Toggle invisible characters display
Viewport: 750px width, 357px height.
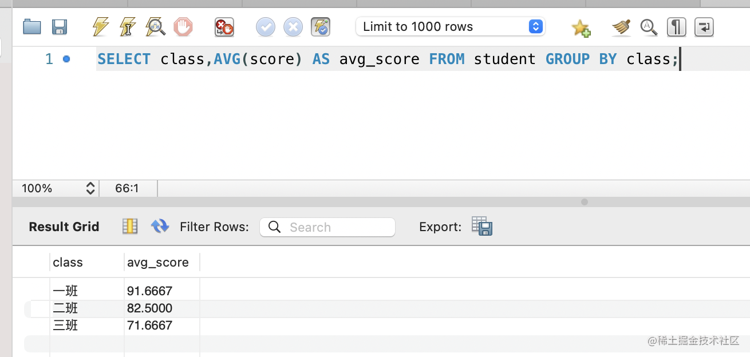point(676,27)
